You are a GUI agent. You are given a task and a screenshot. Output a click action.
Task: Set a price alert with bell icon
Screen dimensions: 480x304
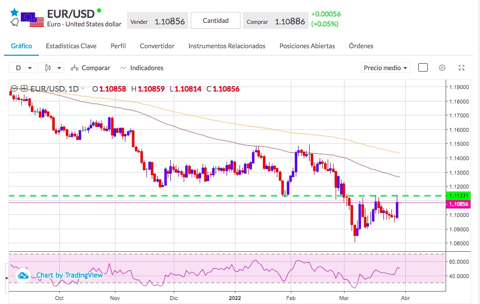(14, 22)
